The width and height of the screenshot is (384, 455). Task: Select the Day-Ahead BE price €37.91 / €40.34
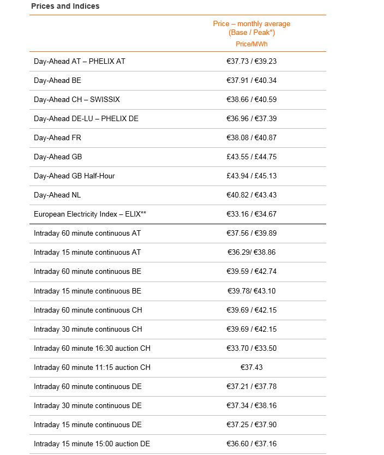(251, 80)
